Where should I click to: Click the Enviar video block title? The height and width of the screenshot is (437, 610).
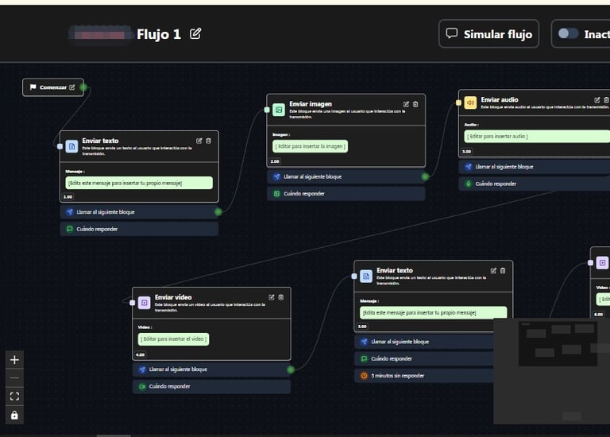point(173,297)
